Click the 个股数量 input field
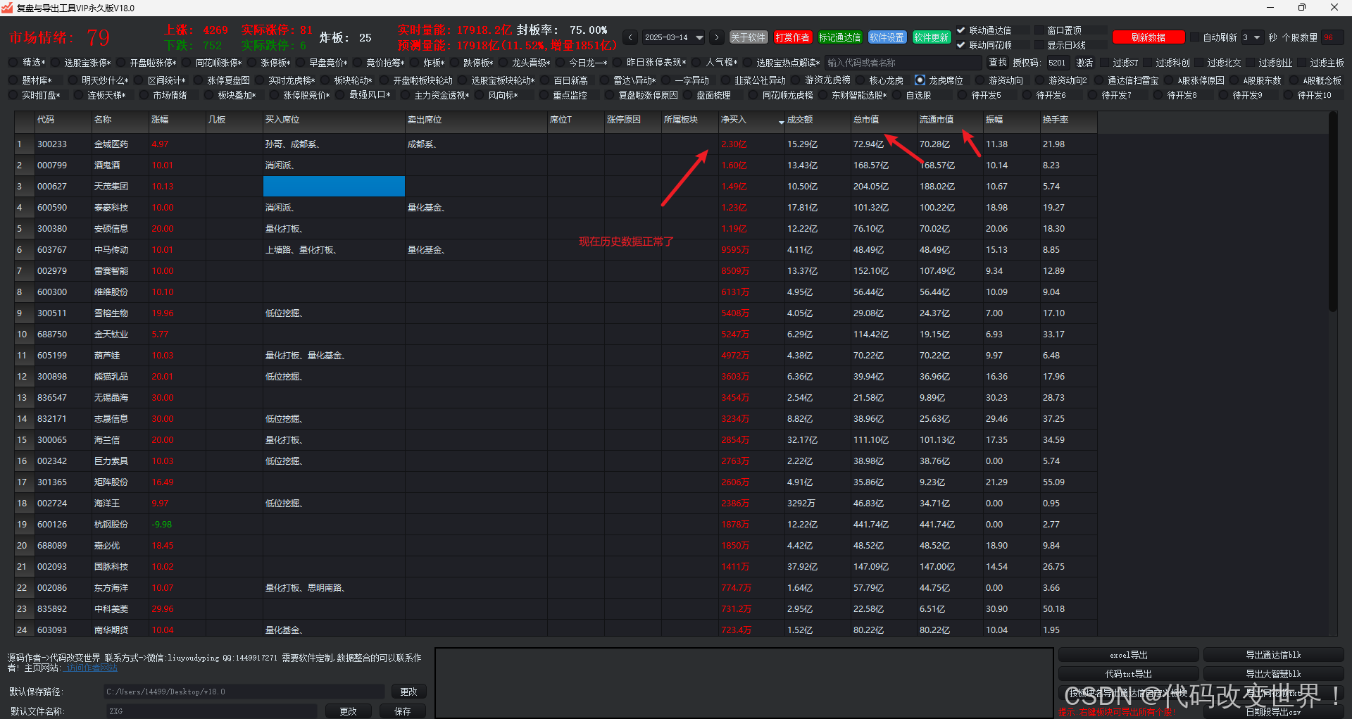 (1332, 37)
